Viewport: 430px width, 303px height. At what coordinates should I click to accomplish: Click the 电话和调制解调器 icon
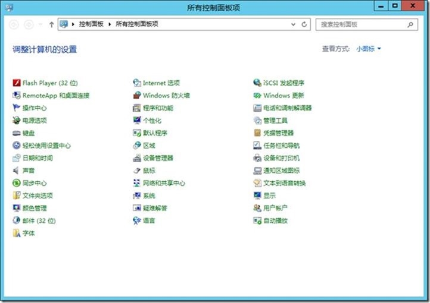(x=257, y=108)
